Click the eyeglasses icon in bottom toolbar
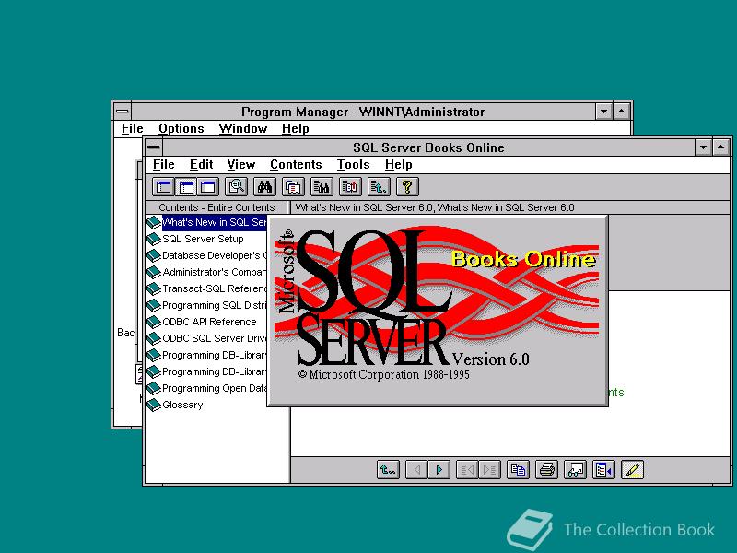This screenshot has width=737, height=553. (x=575, y=470)
